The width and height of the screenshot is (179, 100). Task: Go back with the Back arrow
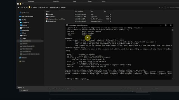tap(19, 7)
